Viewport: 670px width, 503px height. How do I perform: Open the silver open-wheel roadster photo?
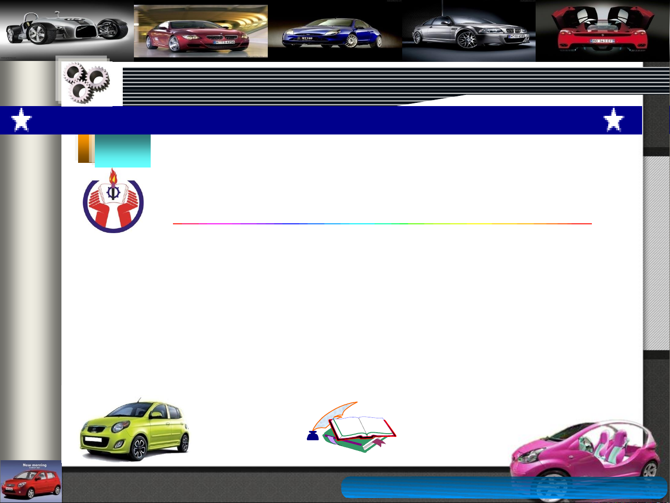pos(66,31)
